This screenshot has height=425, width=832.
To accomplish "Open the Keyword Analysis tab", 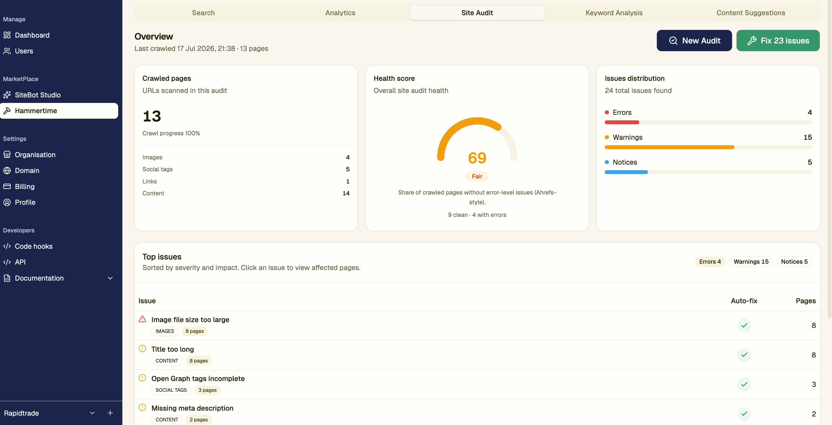I will [x=614, y=13].
